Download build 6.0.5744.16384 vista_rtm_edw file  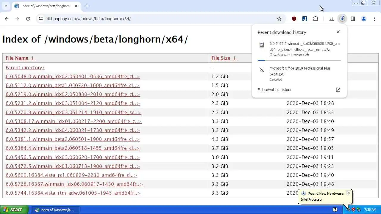tap(73, 193)
